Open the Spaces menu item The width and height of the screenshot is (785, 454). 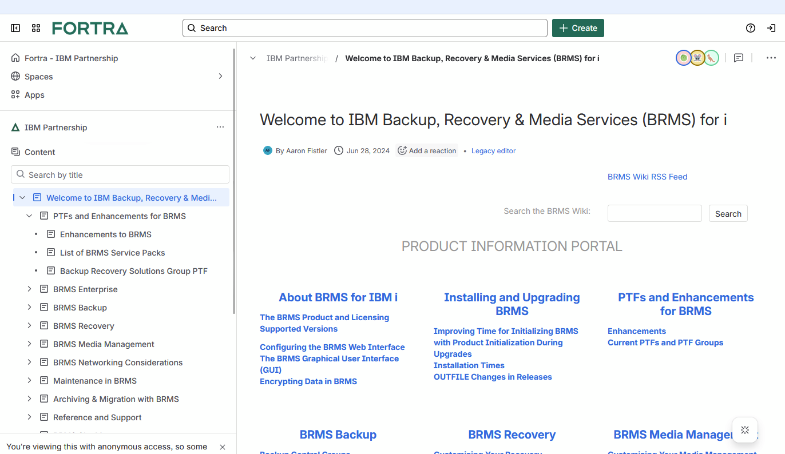[x=39, y=77]
